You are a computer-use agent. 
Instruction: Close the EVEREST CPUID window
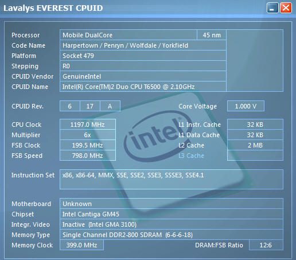point(286,8)
